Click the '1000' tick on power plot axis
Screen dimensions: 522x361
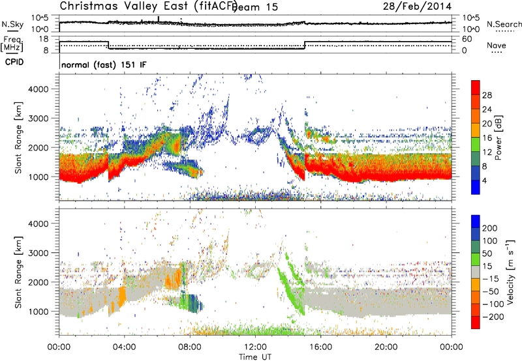38,177
